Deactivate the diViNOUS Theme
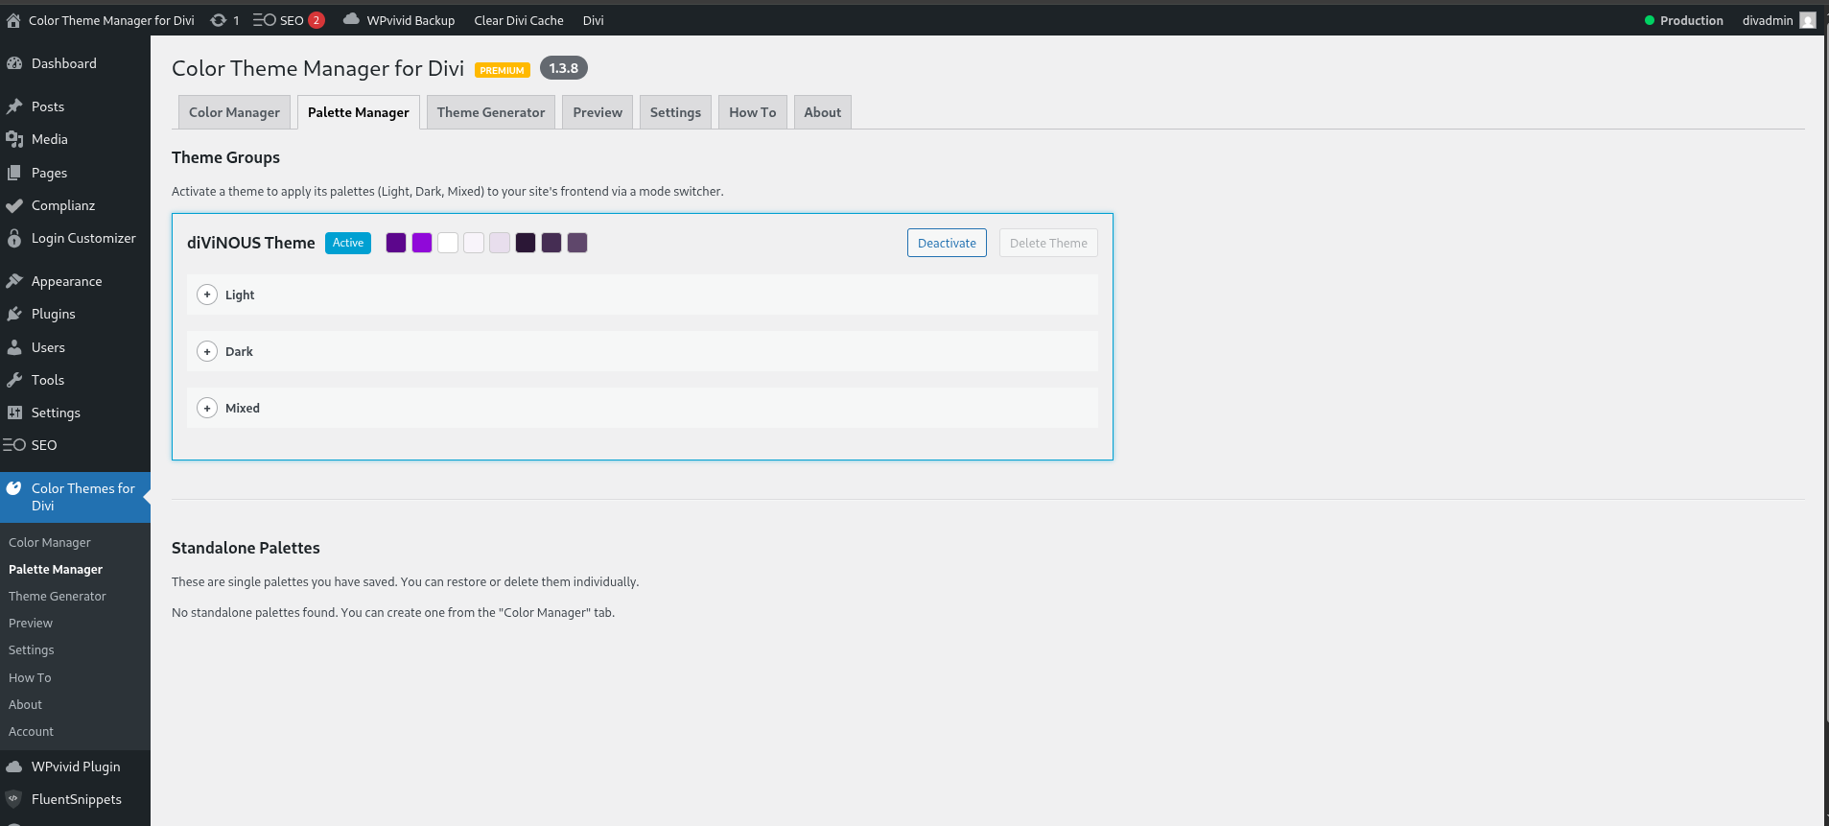The height and width of the screenshot is (826, 1829). [x=947, y=243]
